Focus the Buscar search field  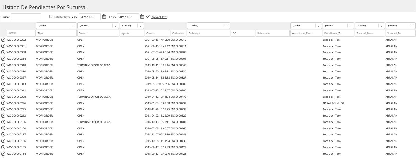tap(26, 17)
